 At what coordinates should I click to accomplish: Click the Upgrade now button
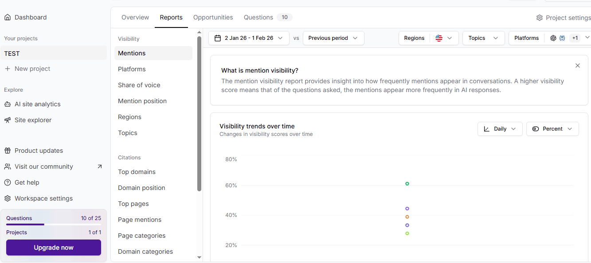(x=54, y=248)
